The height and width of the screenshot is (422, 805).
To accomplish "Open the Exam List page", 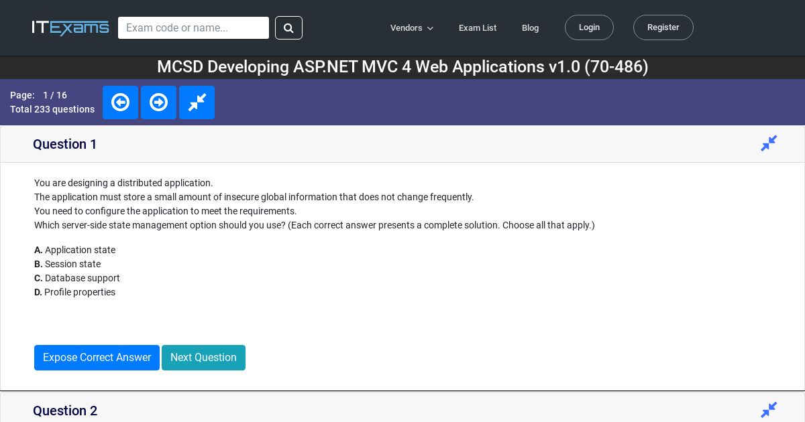I will [x=478, y=28].
